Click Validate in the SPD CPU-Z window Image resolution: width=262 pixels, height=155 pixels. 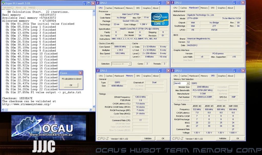click(x=222, y=138)
